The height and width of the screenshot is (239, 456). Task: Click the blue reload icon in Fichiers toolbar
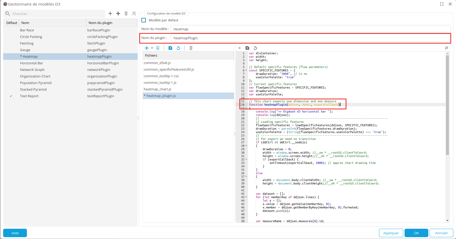178,48
